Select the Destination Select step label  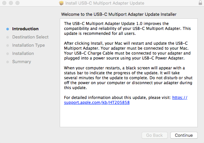click(x=30, y=37)
